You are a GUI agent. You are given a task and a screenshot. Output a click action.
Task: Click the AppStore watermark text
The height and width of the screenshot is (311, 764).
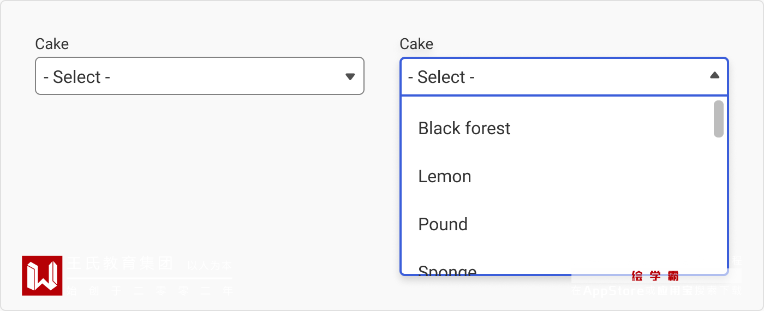point(613,291)
